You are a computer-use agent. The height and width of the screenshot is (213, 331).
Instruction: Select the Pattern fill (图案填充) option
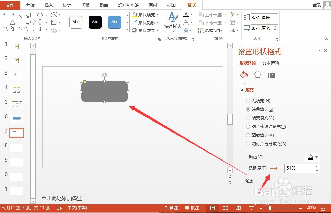(260, 135)
